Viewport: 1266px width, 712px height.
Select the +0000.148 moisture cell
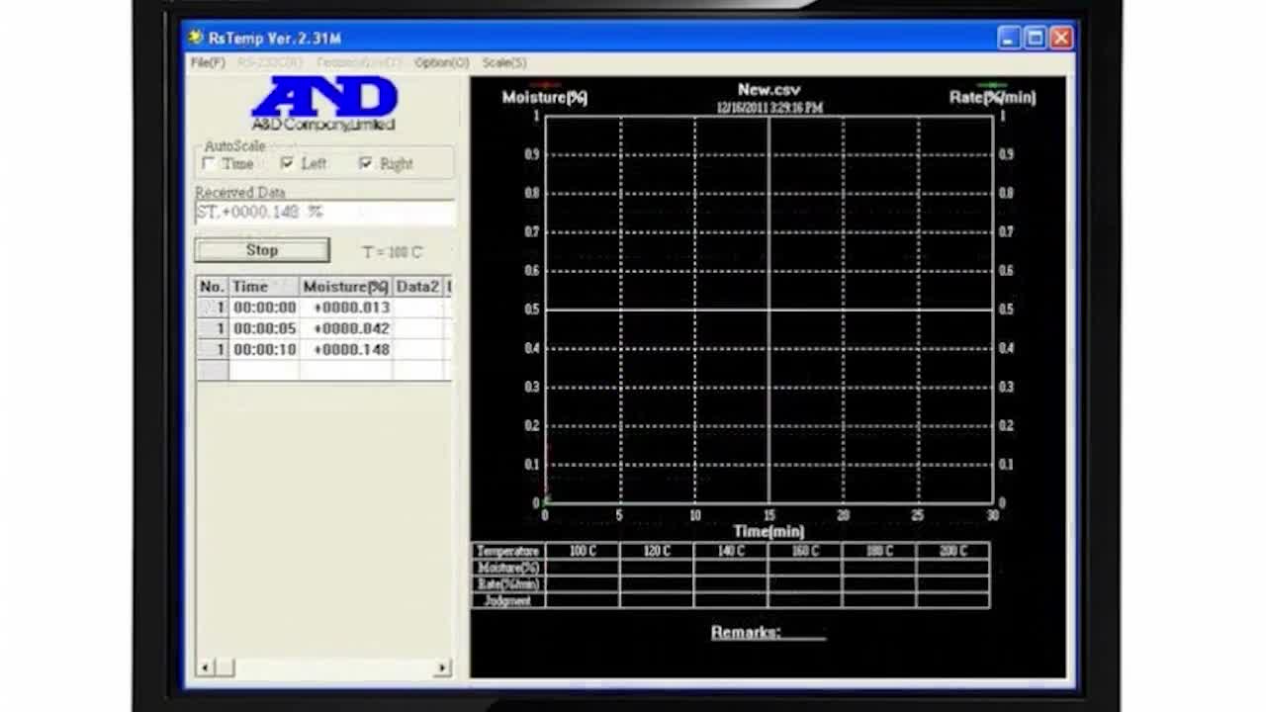[346, 349]
